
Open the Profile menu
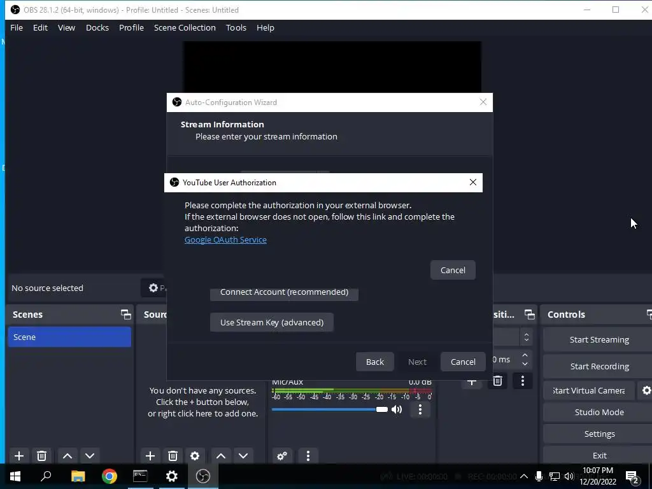[131, 27]
